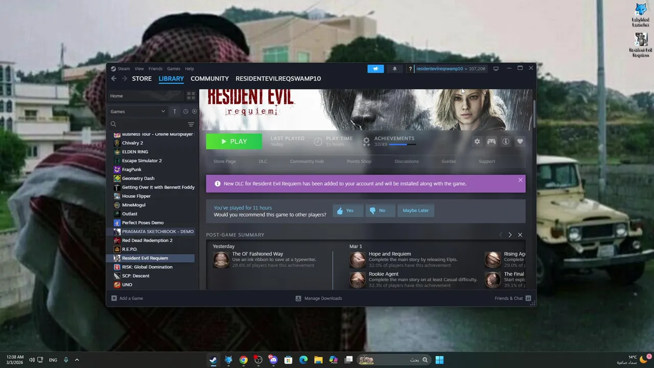Open the notifications bell
This screenshot has height=368, width=654.
[394, 68]
